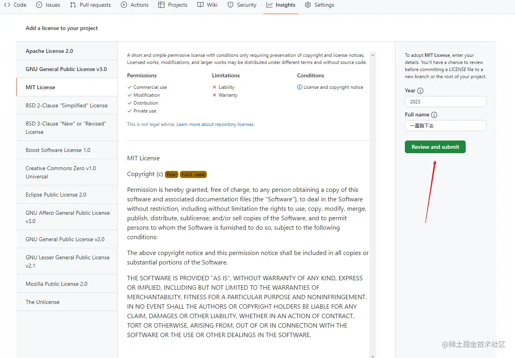The width and height of the screenshot is (515, 358).
Task: Click the Year placeholder tag in license
Action: click(172, 174)
